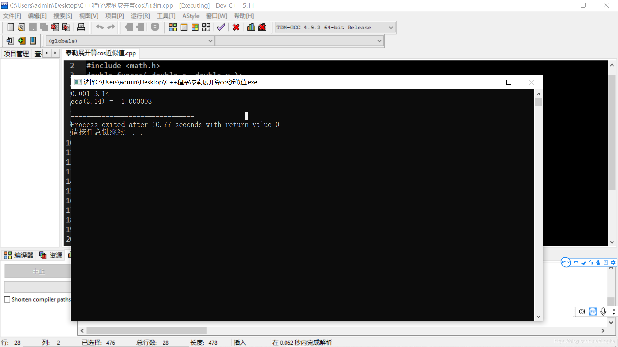Open the (globals) scope dropdown
Image resolution: width=618 pixels, height=347 pixels.
point(130,41)
